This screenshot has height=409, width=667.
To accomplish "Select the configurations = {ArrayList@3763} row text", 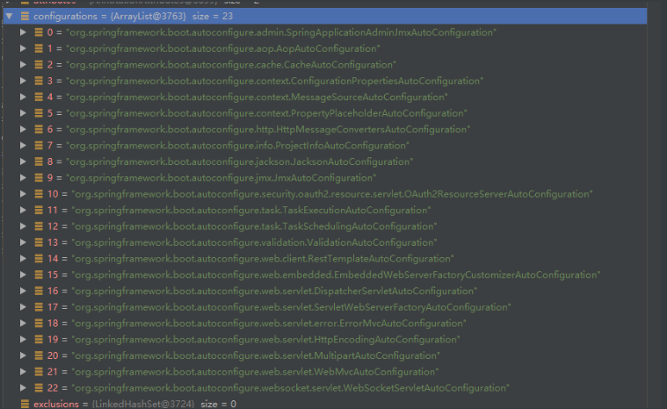I will [x=134, y=16].
